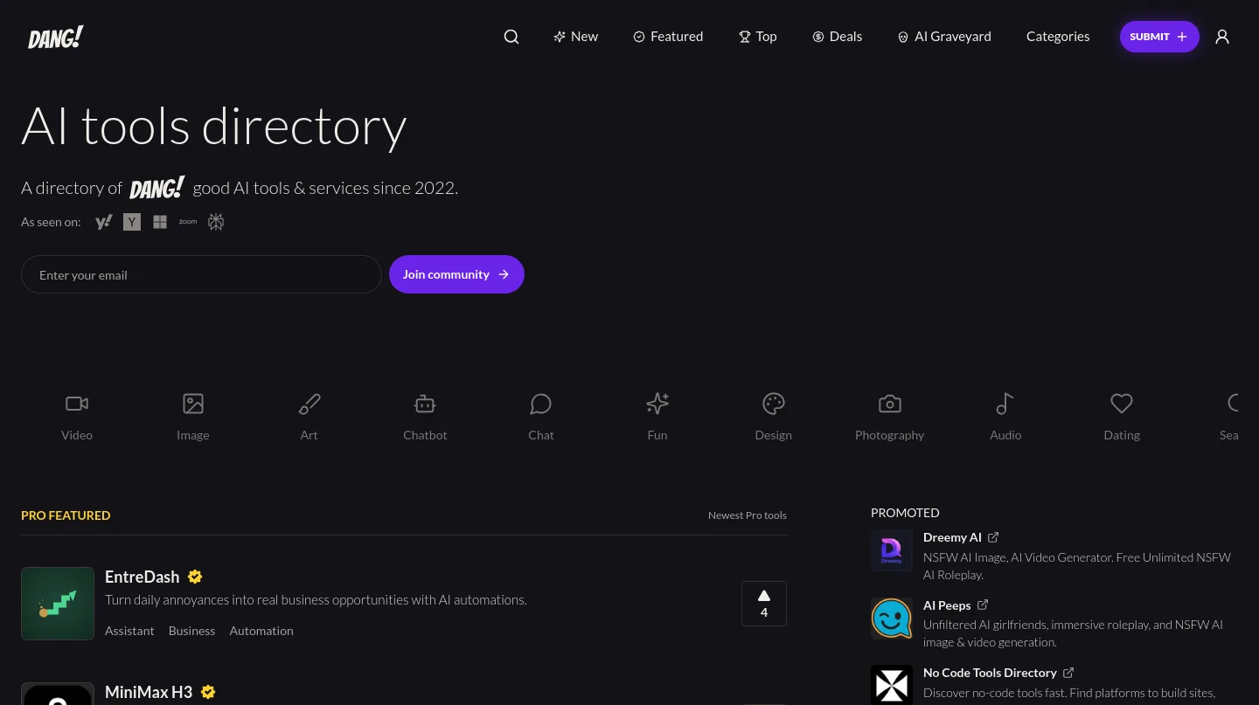This screenshot has height=705, width=1259.
Task: Click the AI tools directory heading
Action: [x=214, y=126]
